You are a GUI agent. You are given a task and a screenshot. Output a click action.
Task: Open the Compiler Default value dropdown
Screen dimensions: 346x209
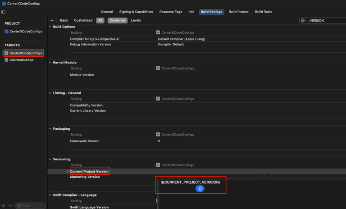pos(171,44)
